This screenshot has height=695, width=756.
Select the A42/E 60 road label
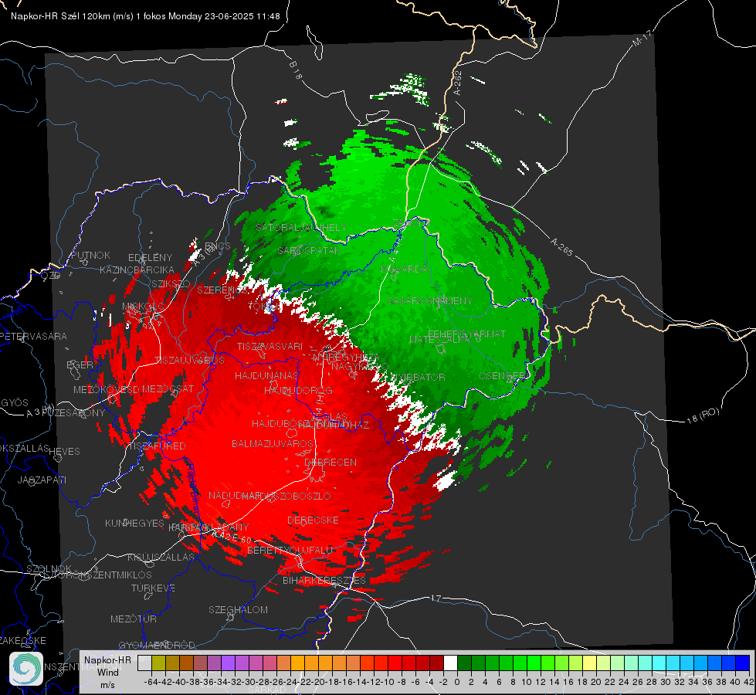(x=232, y=537)
